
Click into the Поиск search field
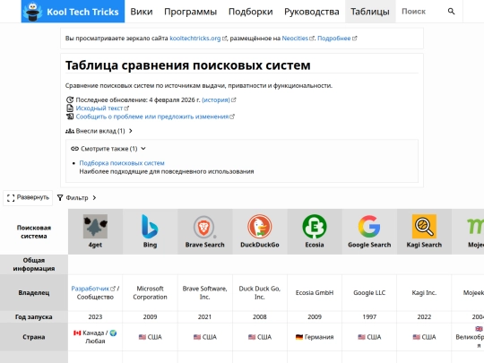(x=421, y=12)
